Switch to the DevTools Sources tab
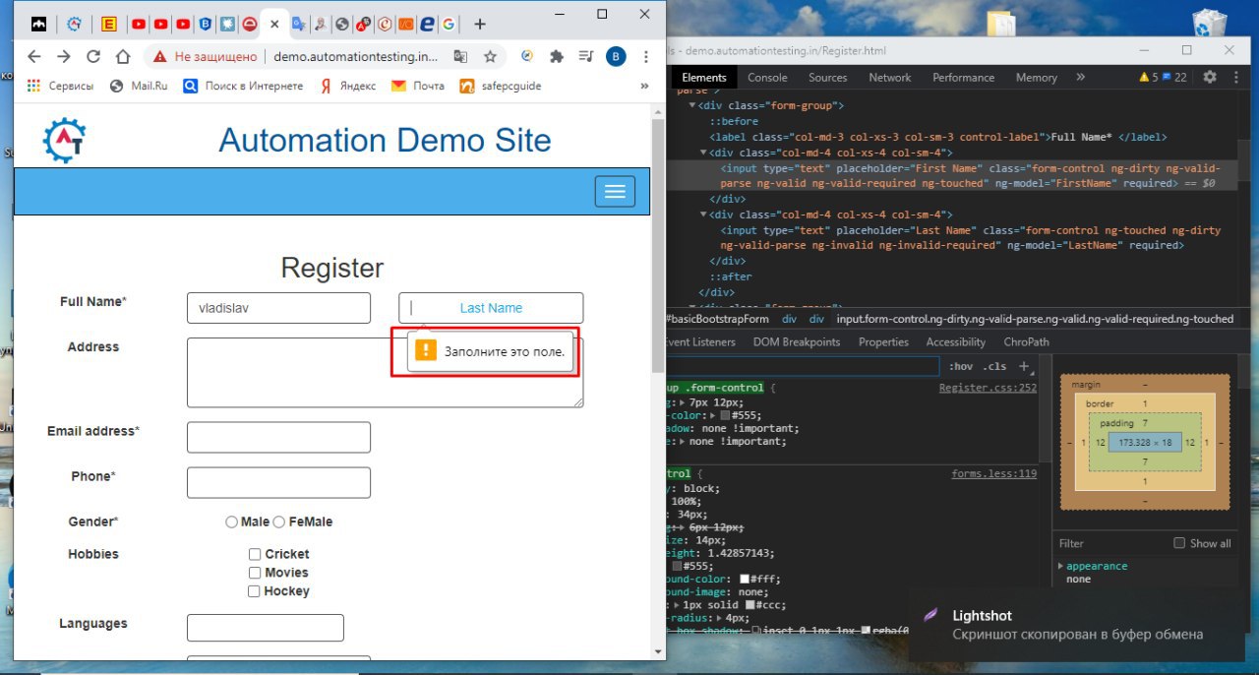 tap(828, 78)
